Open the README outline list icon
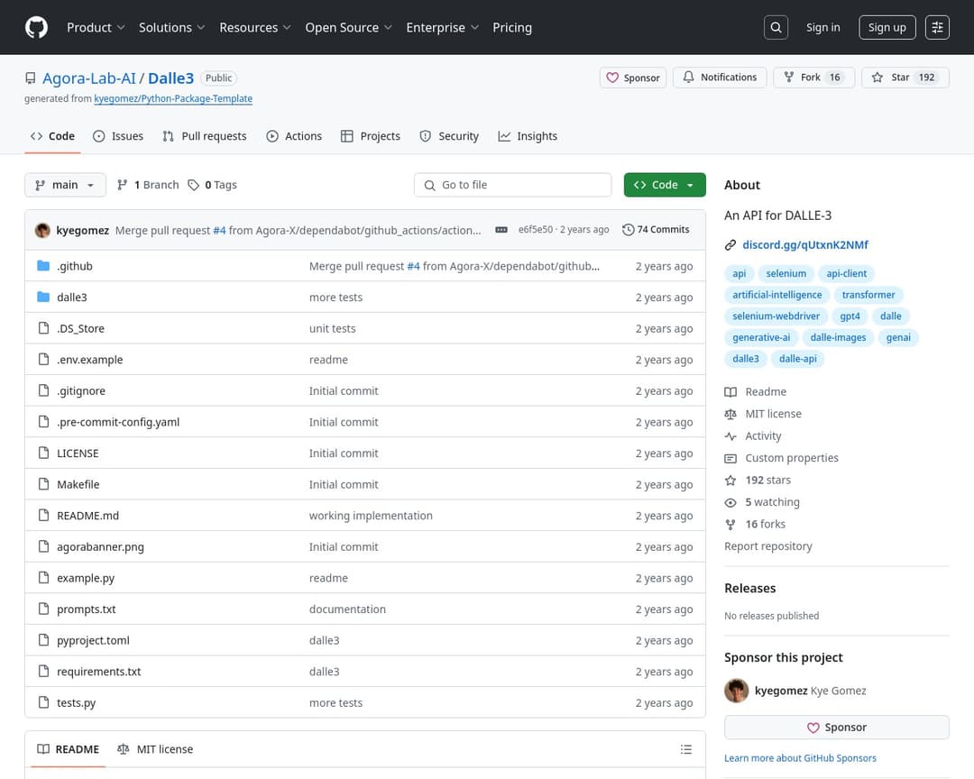Image resolution: width=974 pixels, height=779 pixels. (685, 749)
